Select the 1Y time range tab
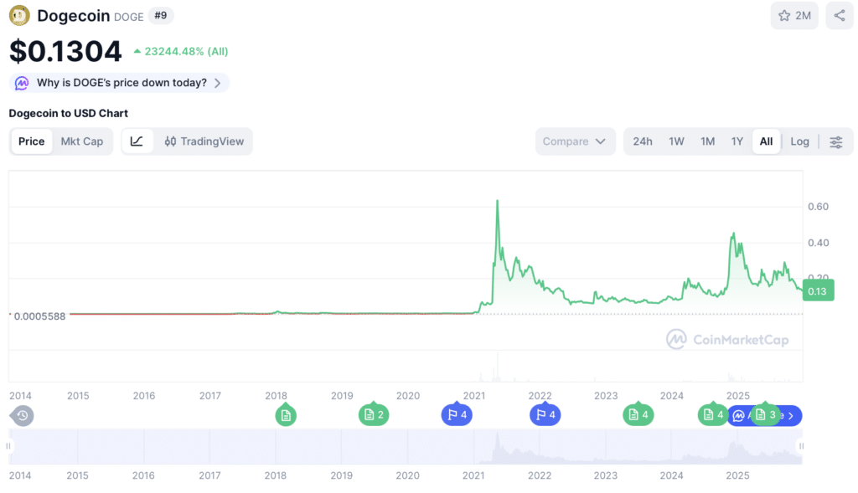Viewport: 858px width, 493px height. click(737, 141)
